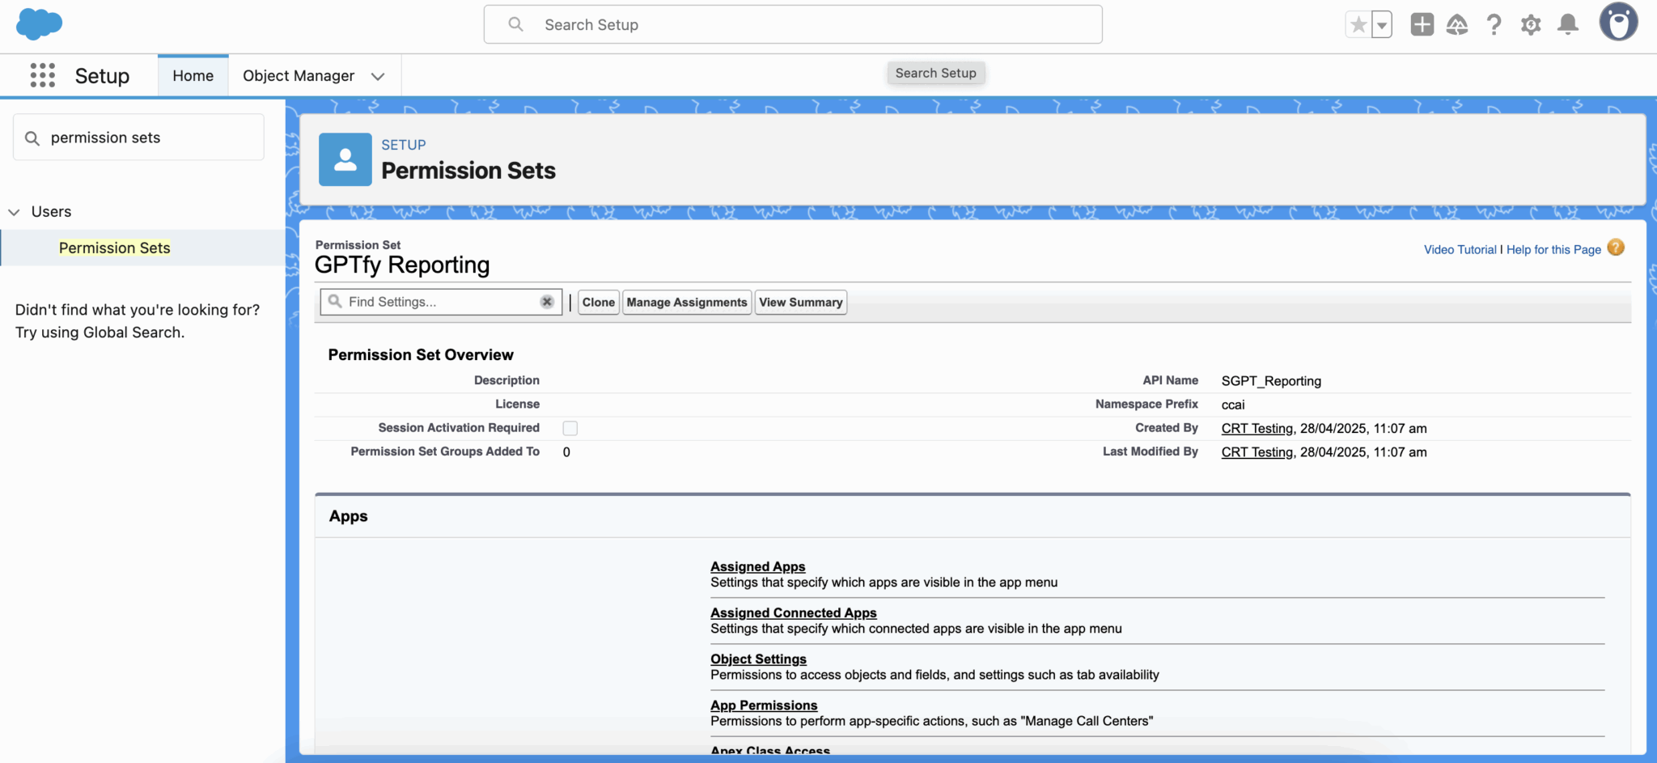Click the Salesforce cloud logo
1657x763 pixels.
point(39,23)
